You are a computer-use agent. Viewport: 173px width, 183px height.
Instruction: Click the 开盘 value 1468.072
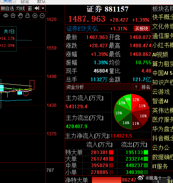click(140, 37)
